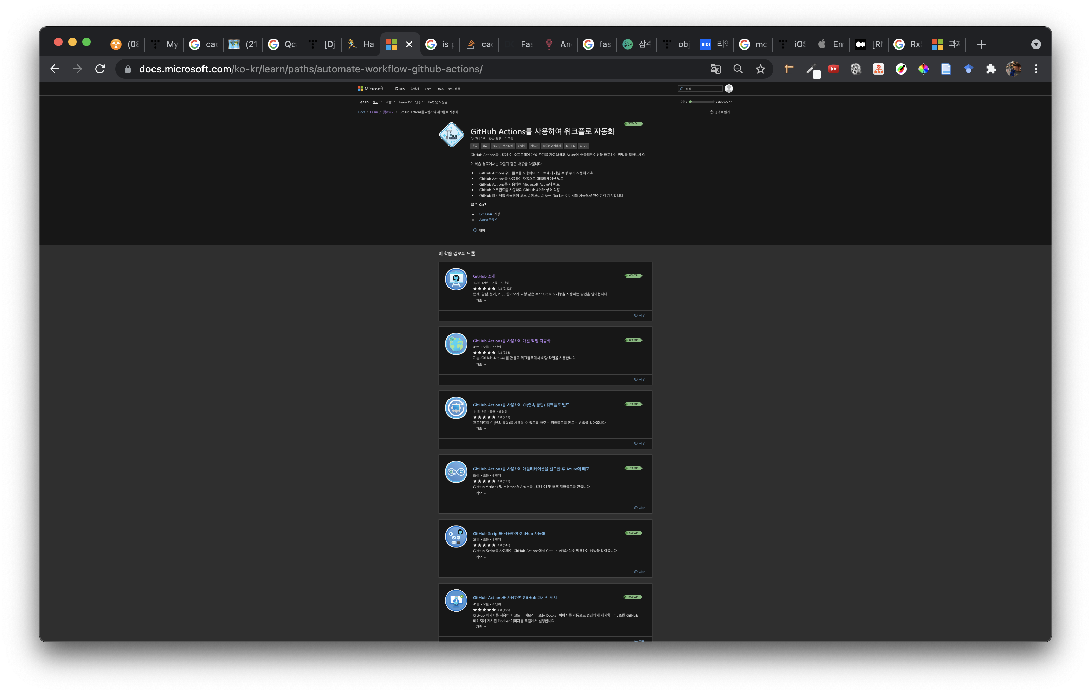
Task: Click the bookmark star in the address bar
Action: point(760,69)
